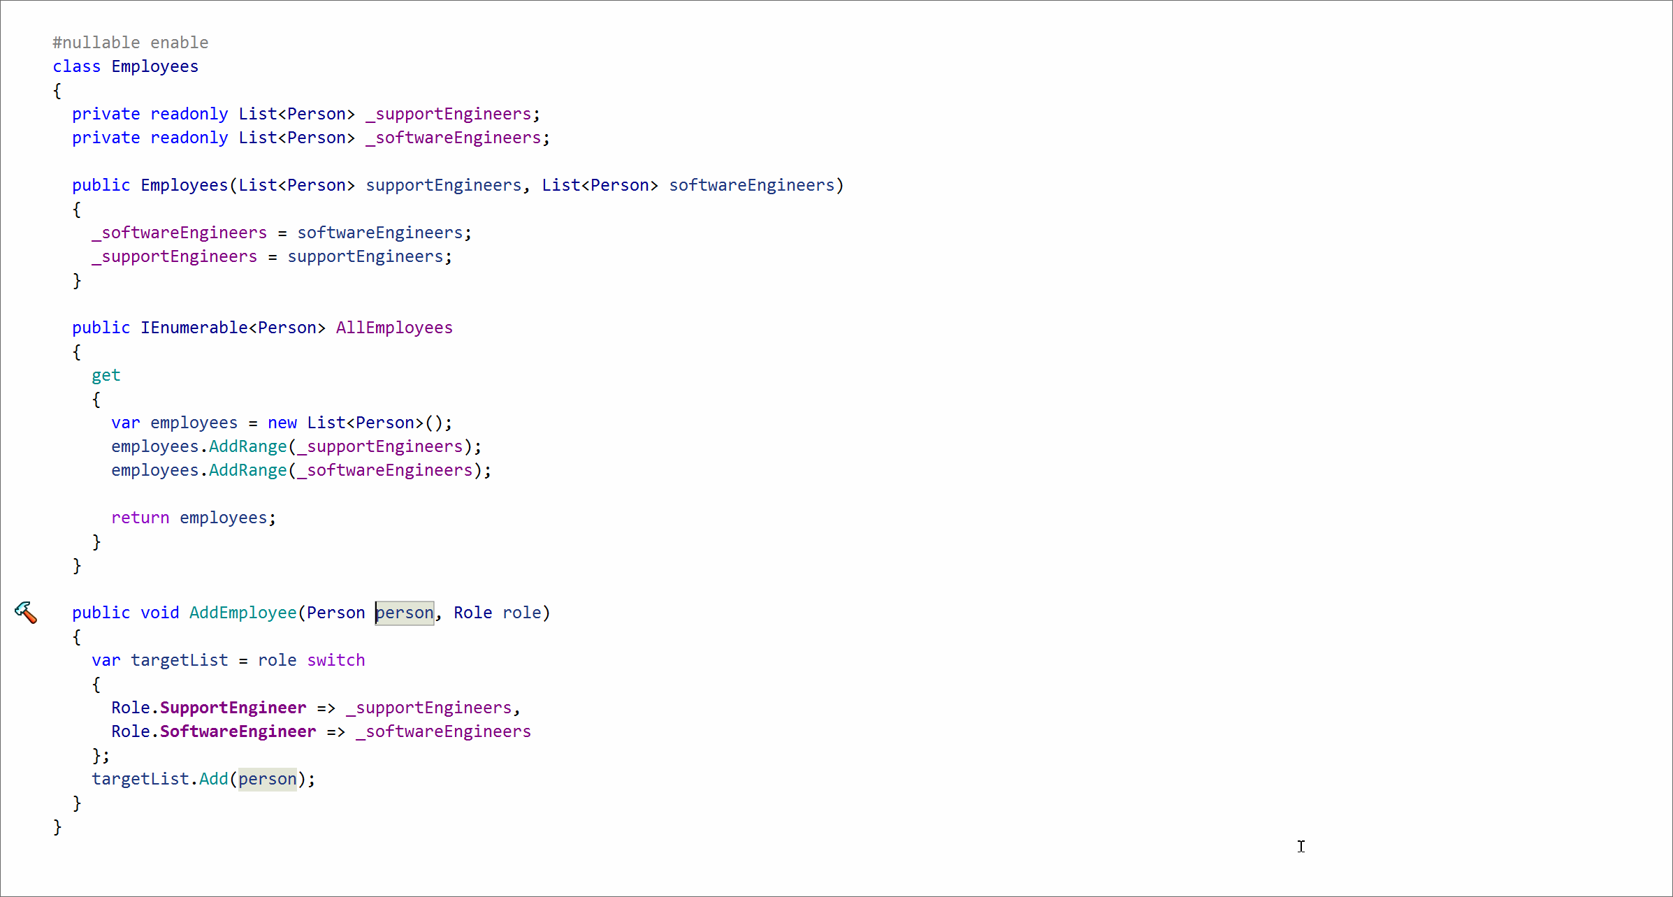1673x897 pixels.
Task: Click the Role type in AddEmployee signature
Action: 472,613
